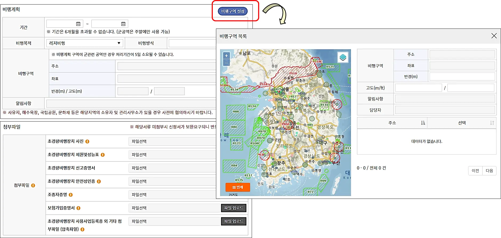The width and height of the screenshot is (501, 238).
Task: Zoom out on the map
Action: [x=226, y=62]
